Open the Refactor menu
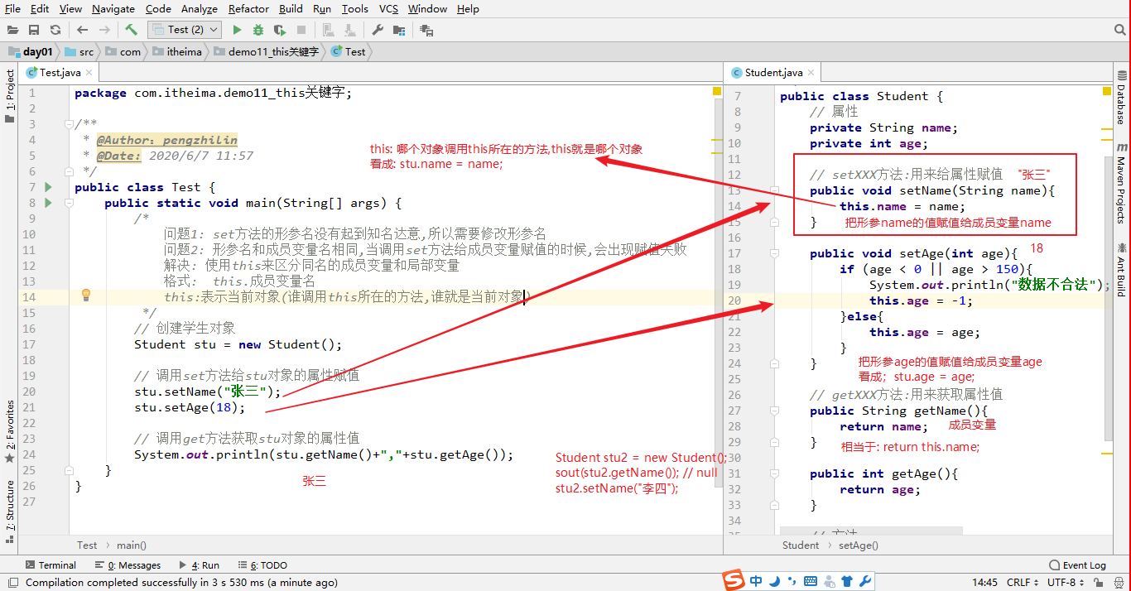This screenshot has width=1131, height=591. (x=248, y=8)
